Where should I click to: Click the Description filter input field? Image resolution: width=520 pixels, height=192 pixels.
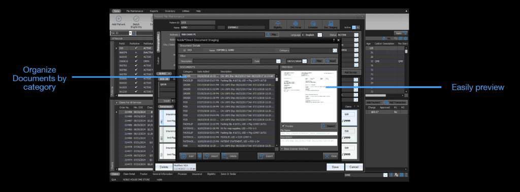[x=222, y=61]
